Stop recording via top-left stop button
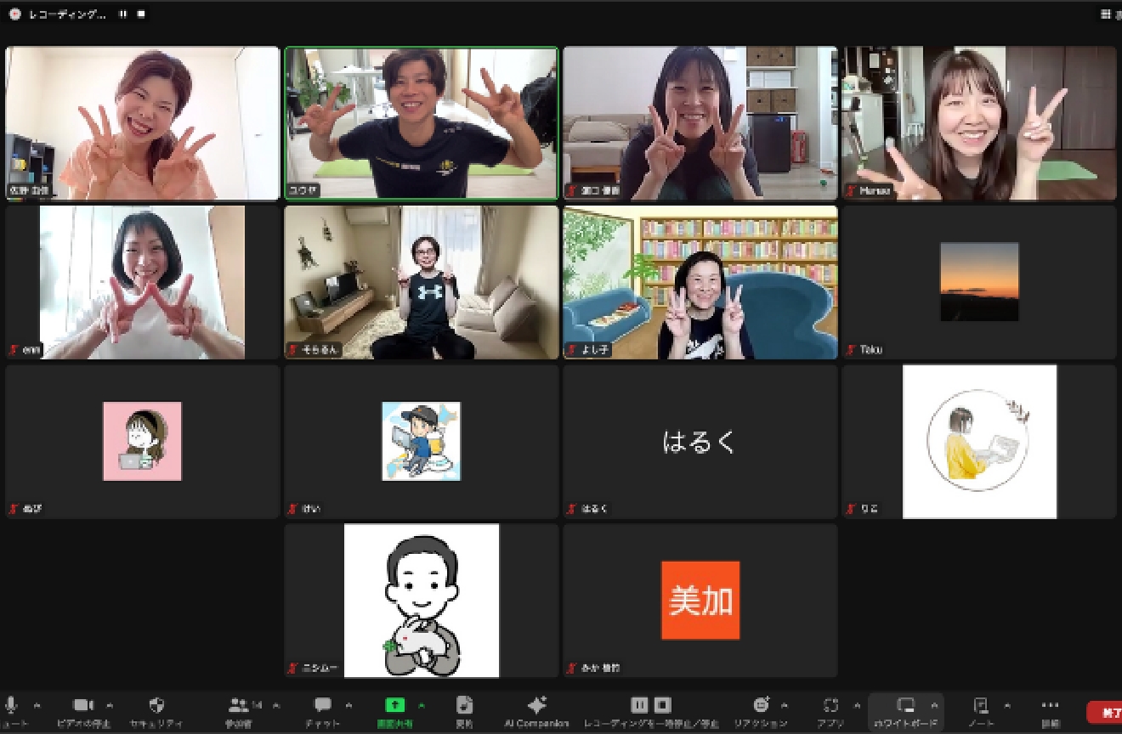 click(141, 14)
